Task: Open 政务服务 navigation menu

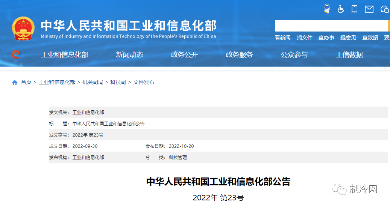Action: click(x=239, y=55)
